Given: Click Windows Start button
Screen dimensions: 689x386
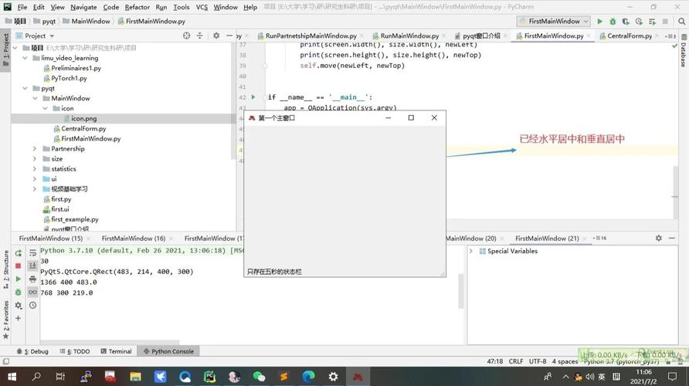Looking at the screenshot, I should pyautogui.click(x=12, y=376).
